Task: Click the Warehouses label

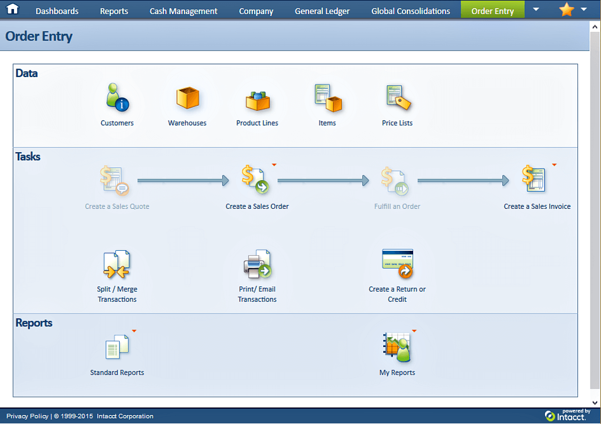Action: [187, 123]
